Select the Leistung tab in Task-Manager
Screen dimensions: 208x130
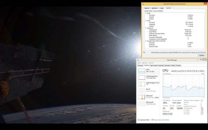pos(146,66)
